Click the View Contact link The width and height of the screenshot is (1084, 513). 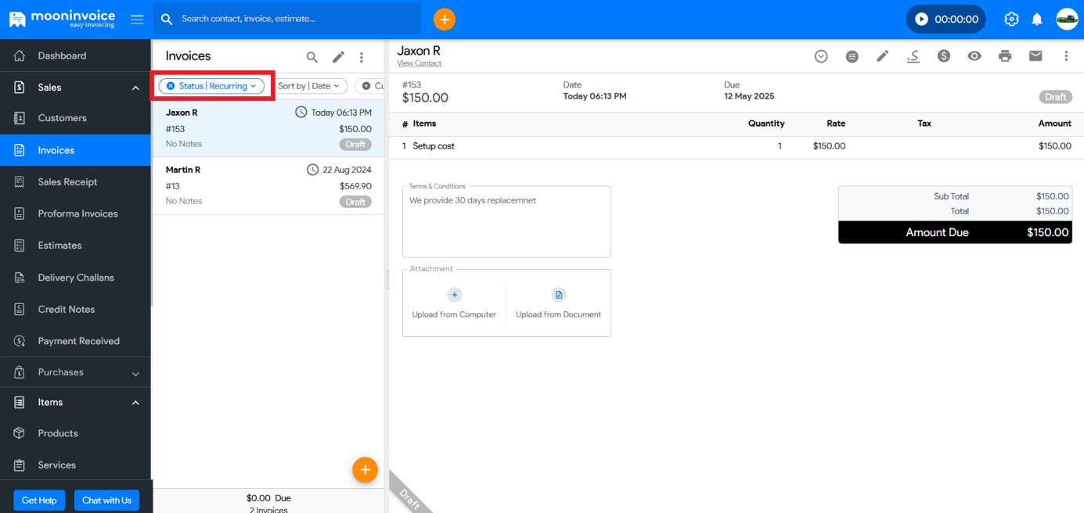[x=419, y=63]
